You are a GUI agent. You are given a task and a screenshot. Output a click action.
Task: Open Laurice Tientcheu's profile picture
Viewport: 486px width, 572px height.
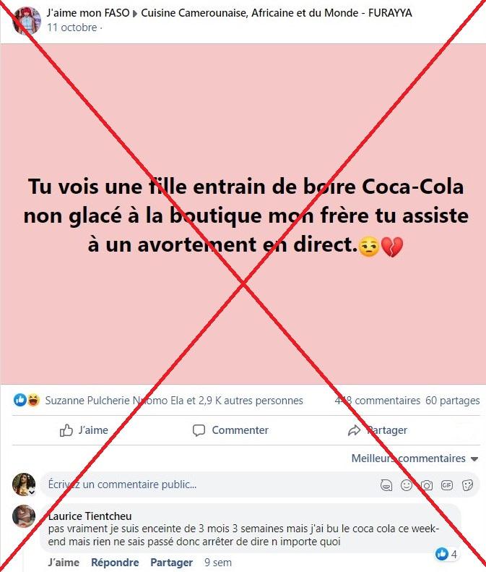pos(24,516)
